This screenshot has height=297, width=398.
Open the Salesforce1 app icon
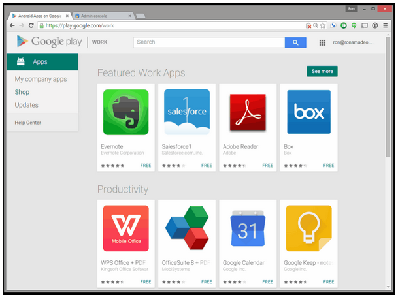coord(187,112)
